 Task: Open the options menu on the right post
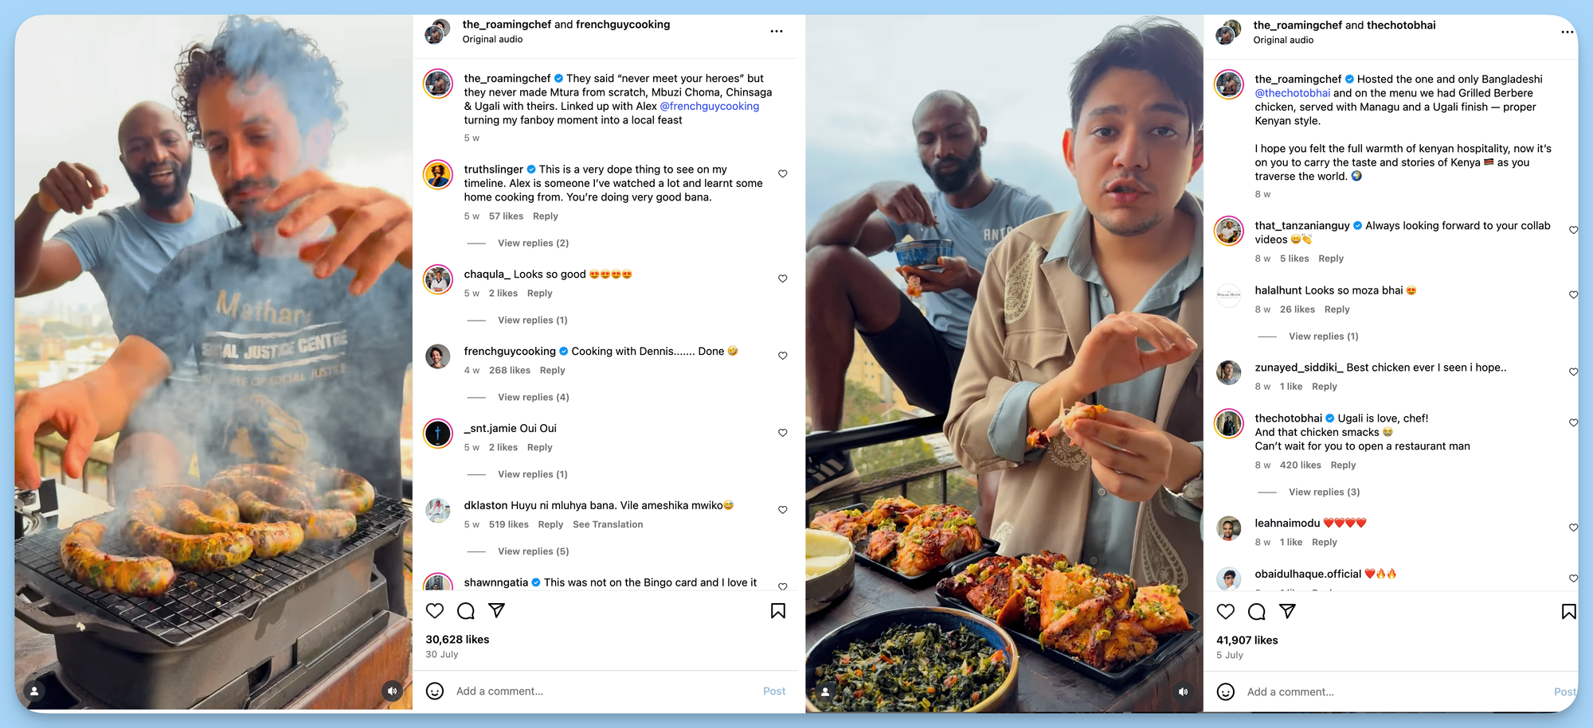[x=1567, y=32]
